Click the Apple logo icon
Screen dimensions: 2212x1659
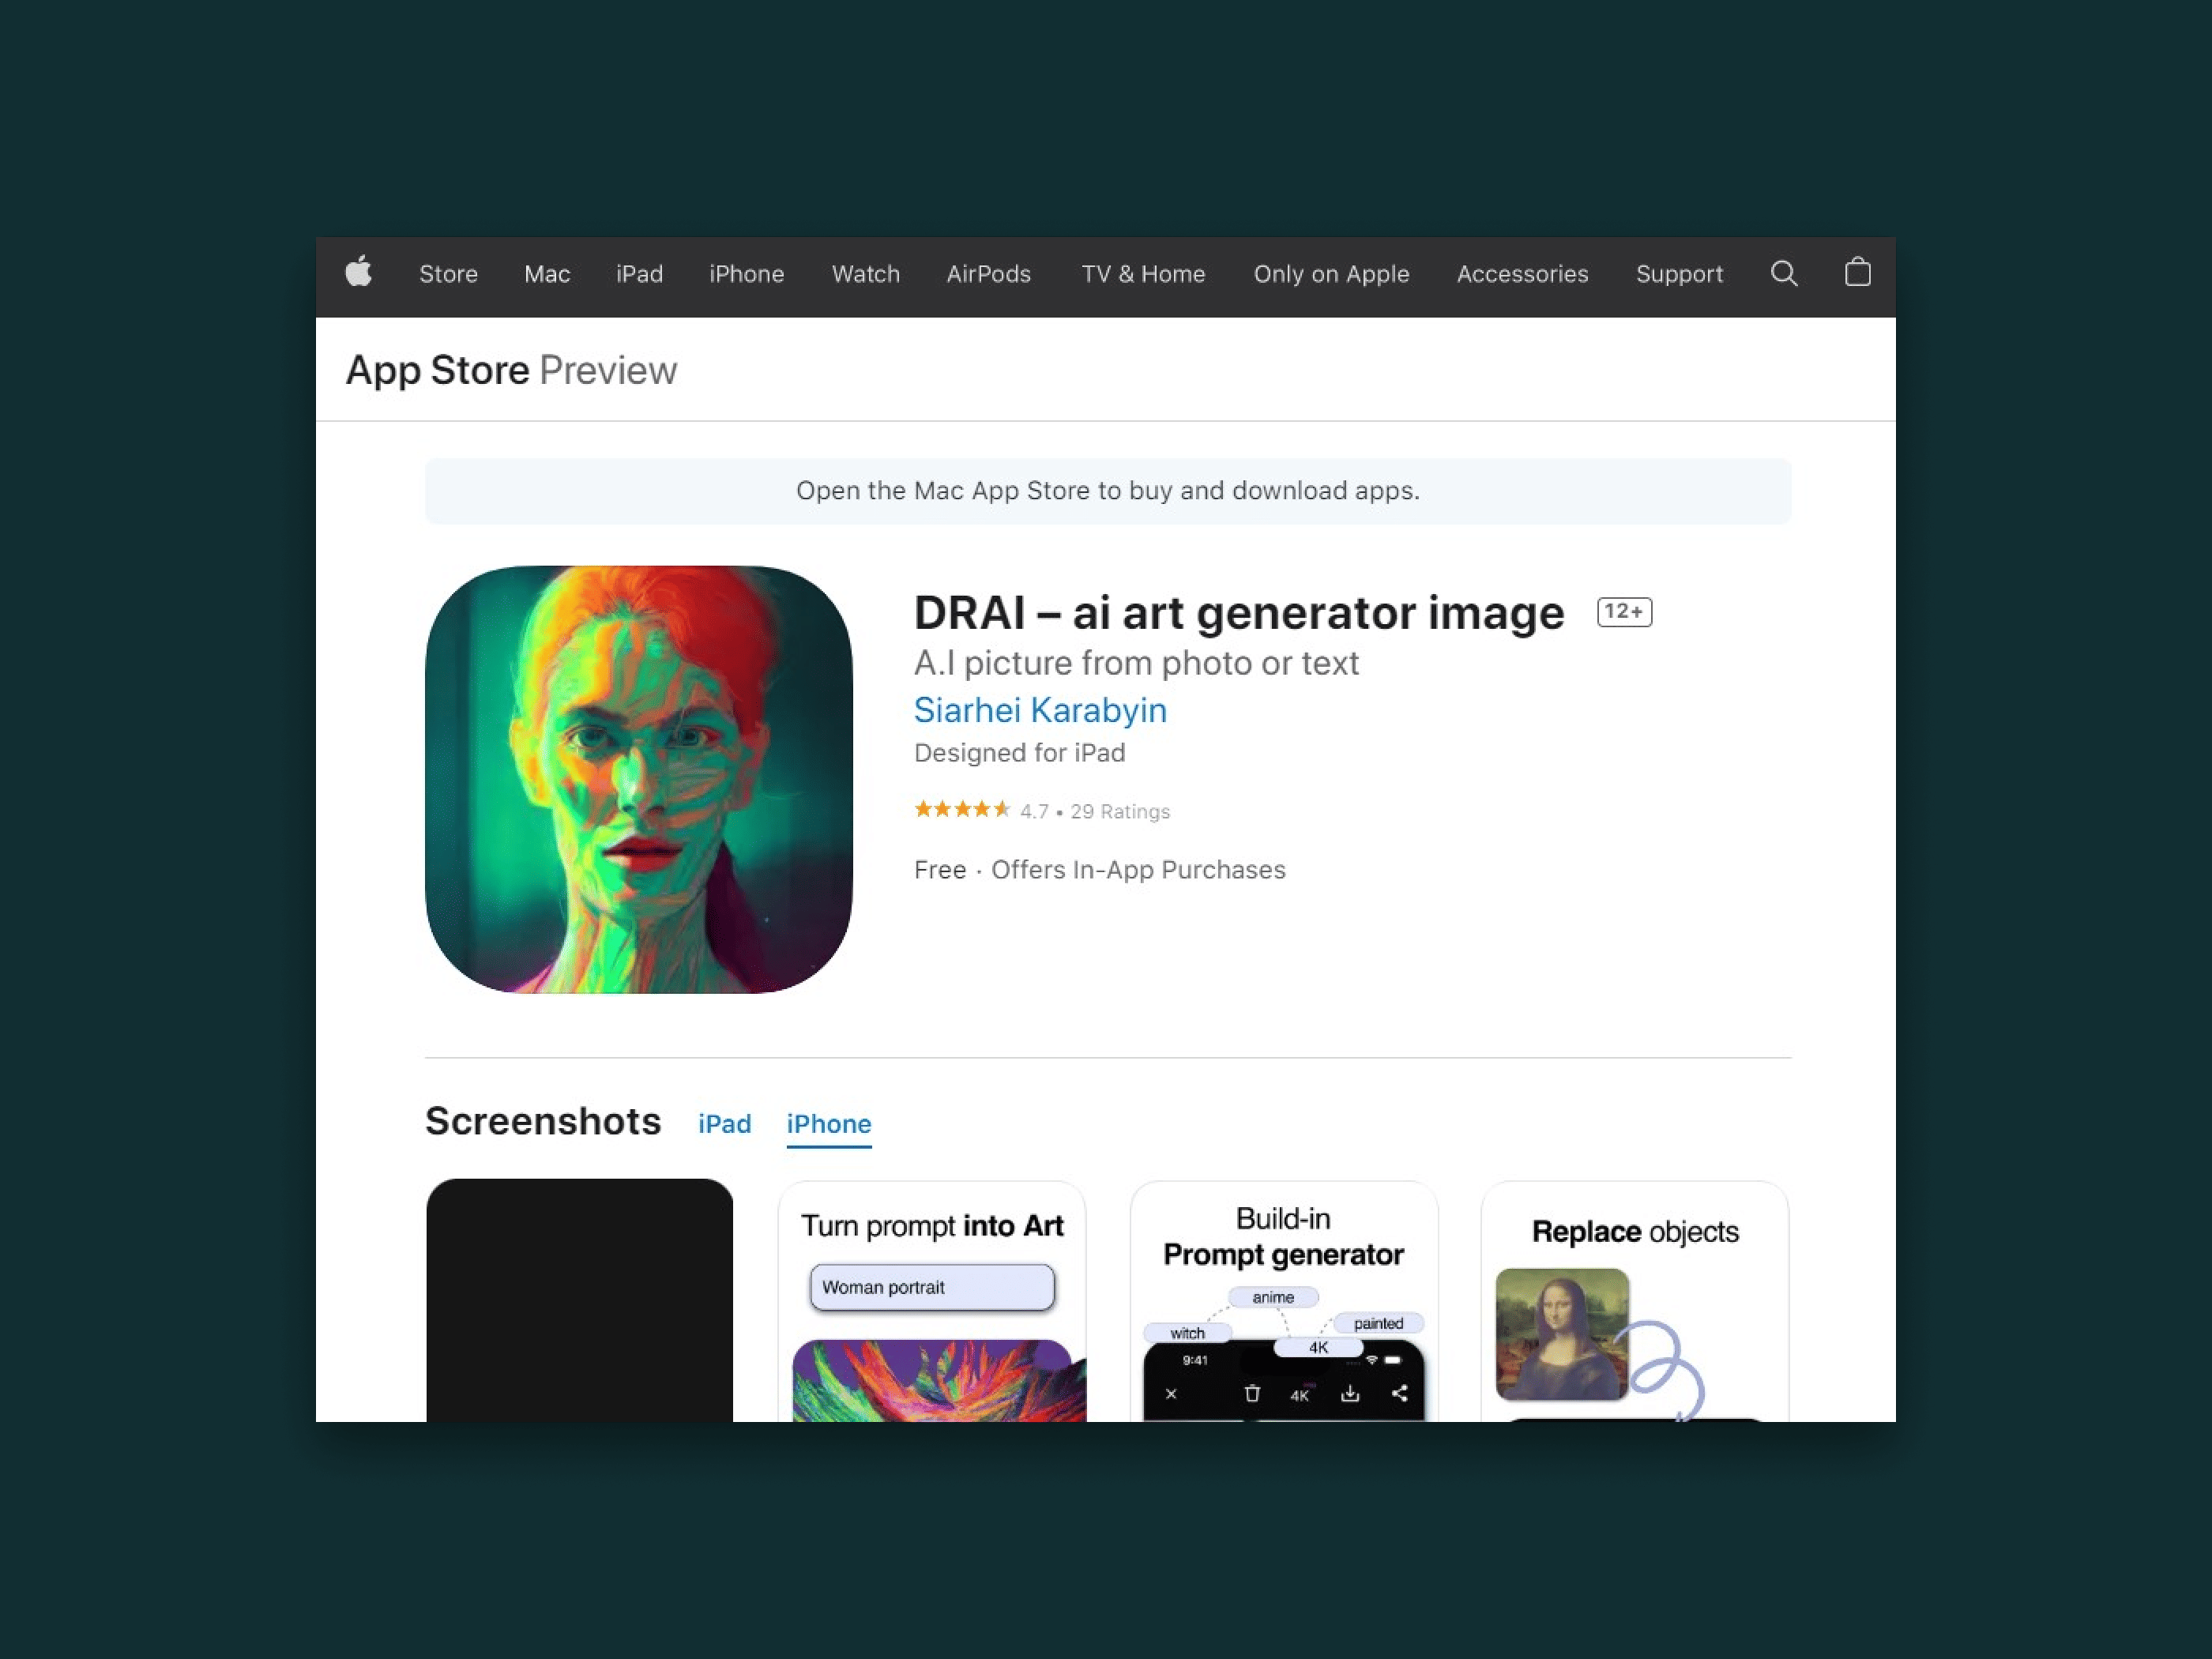pyautogui.click(x=359, y=272)
